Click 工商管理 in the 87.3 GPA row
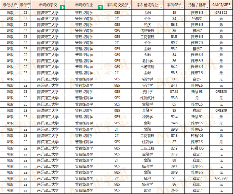Image resolution: width=233 pixels, height=194 pixels. (x=147, y=136)
